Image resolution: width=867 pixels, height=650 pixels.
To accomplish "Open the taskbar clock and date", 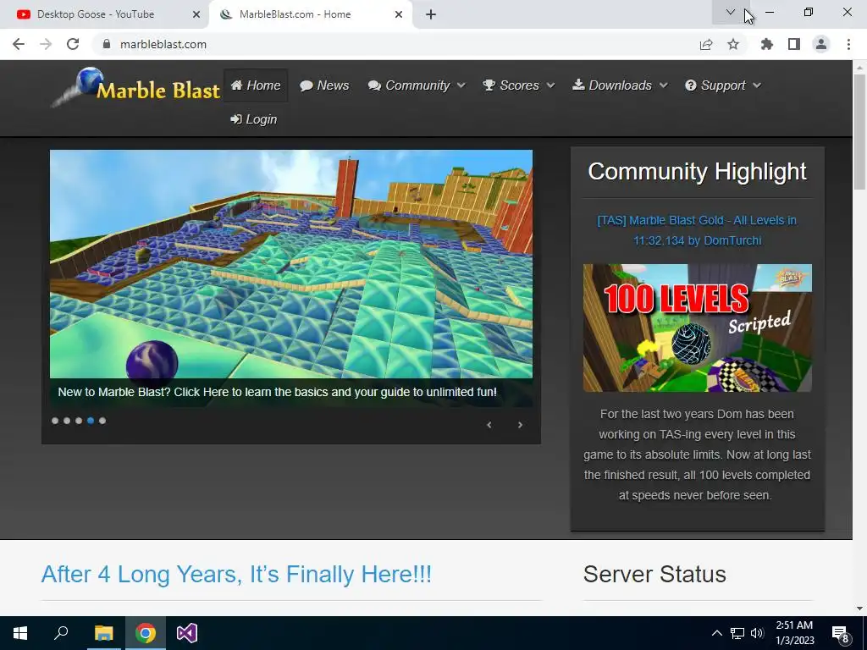I will tap(794, 633).
